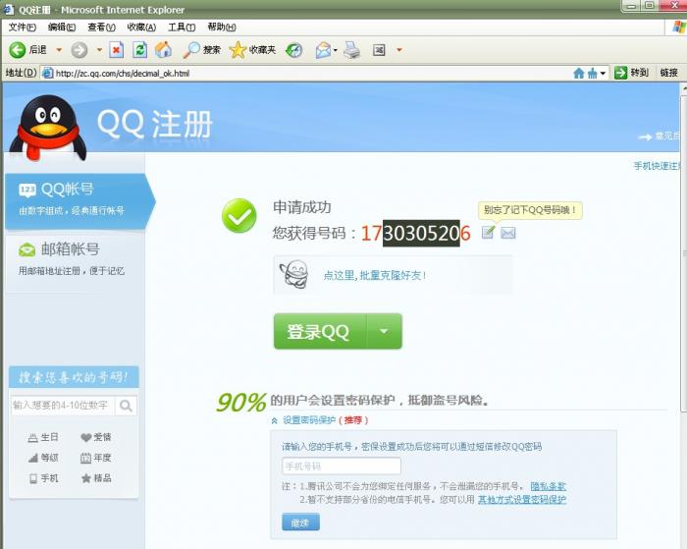Click 点这里,批量克隆好友 link
This screenshot has height=549, width=687.
pos(375,275)
